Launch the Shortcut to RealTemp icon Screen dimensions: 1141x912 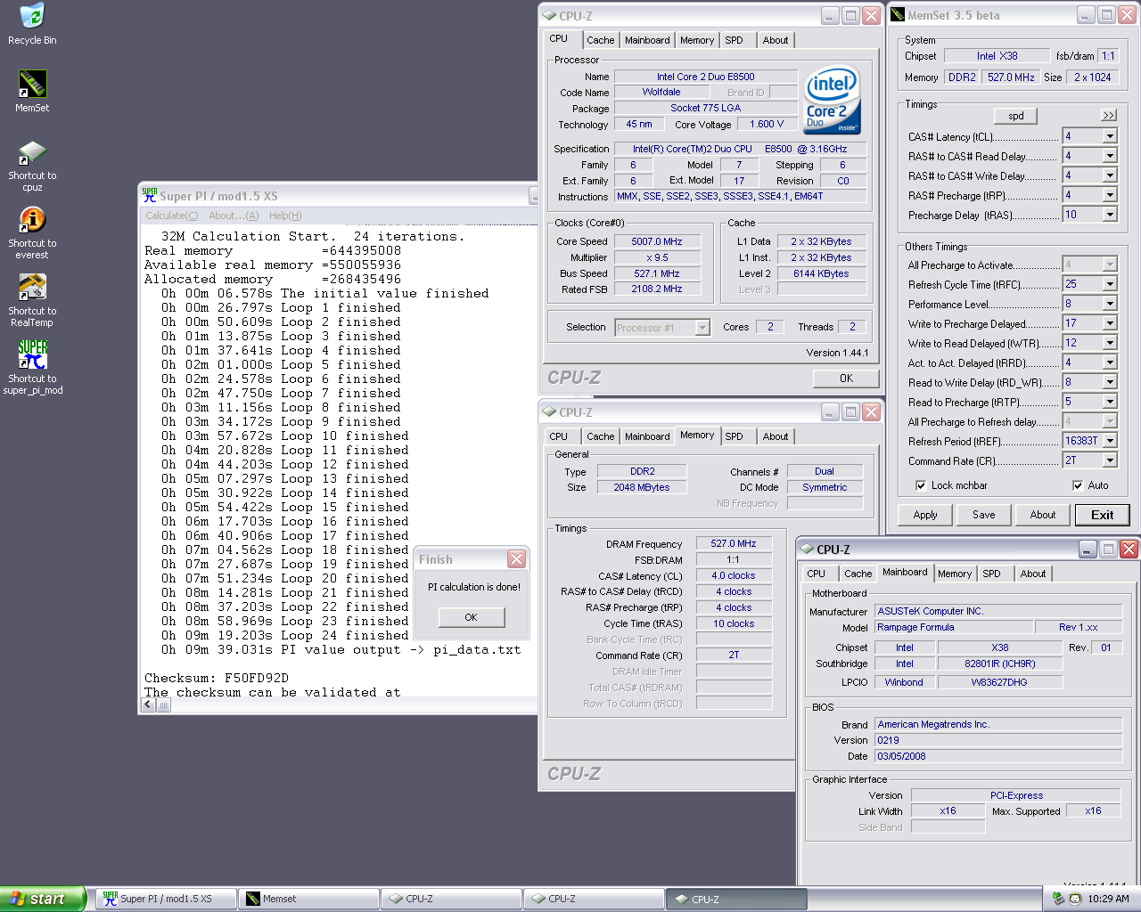point(32,287)
